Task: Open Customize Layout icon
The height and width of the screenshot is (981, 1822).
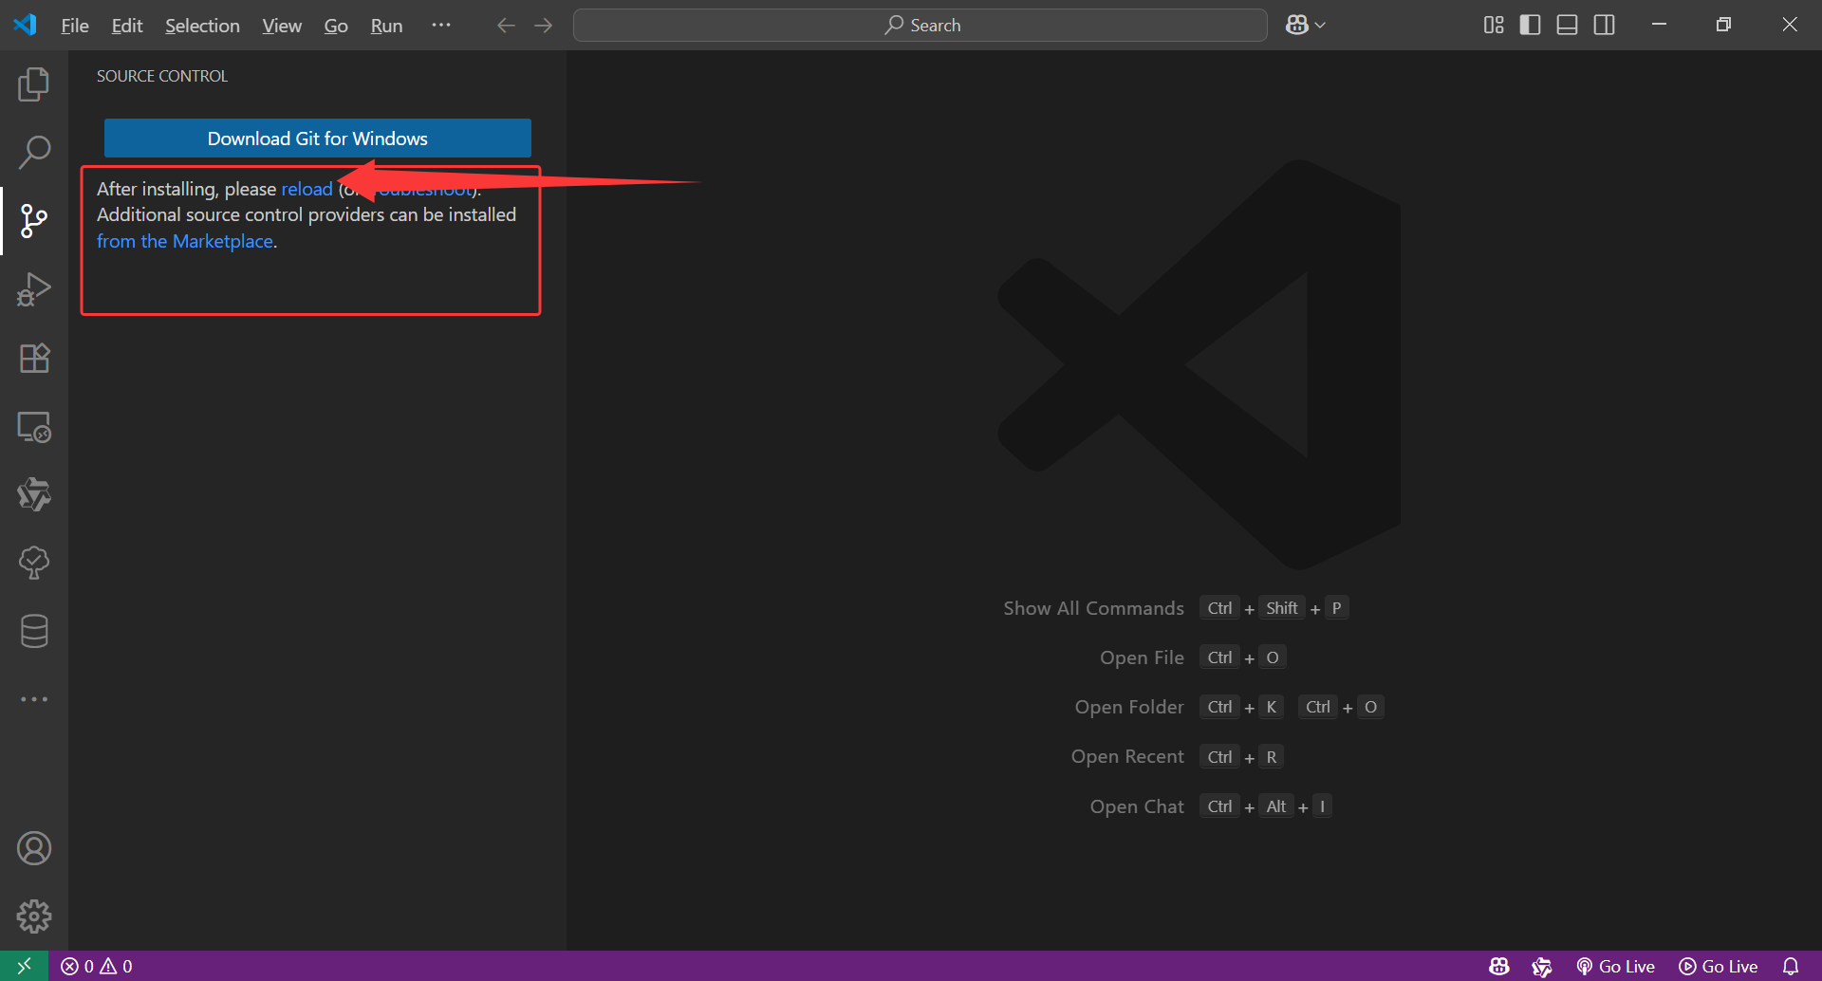Action: tap(1494, 26)
